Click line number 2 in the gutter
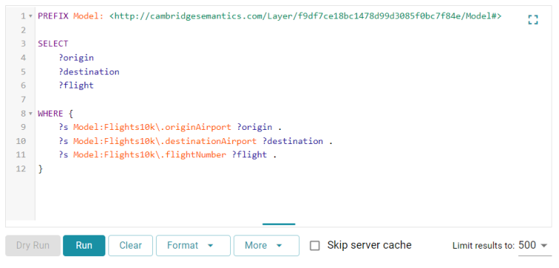559x268 pixels. pos(23,30)
